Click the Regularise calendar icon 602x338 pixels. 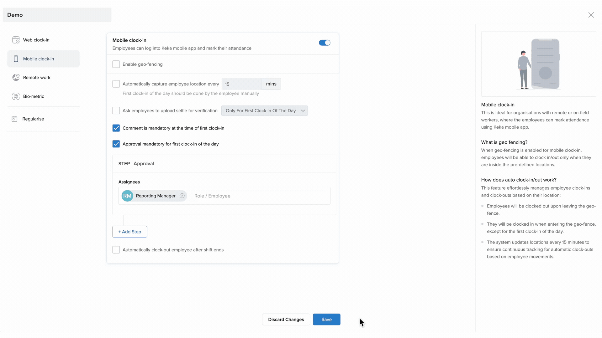click(x=14, y=119)
